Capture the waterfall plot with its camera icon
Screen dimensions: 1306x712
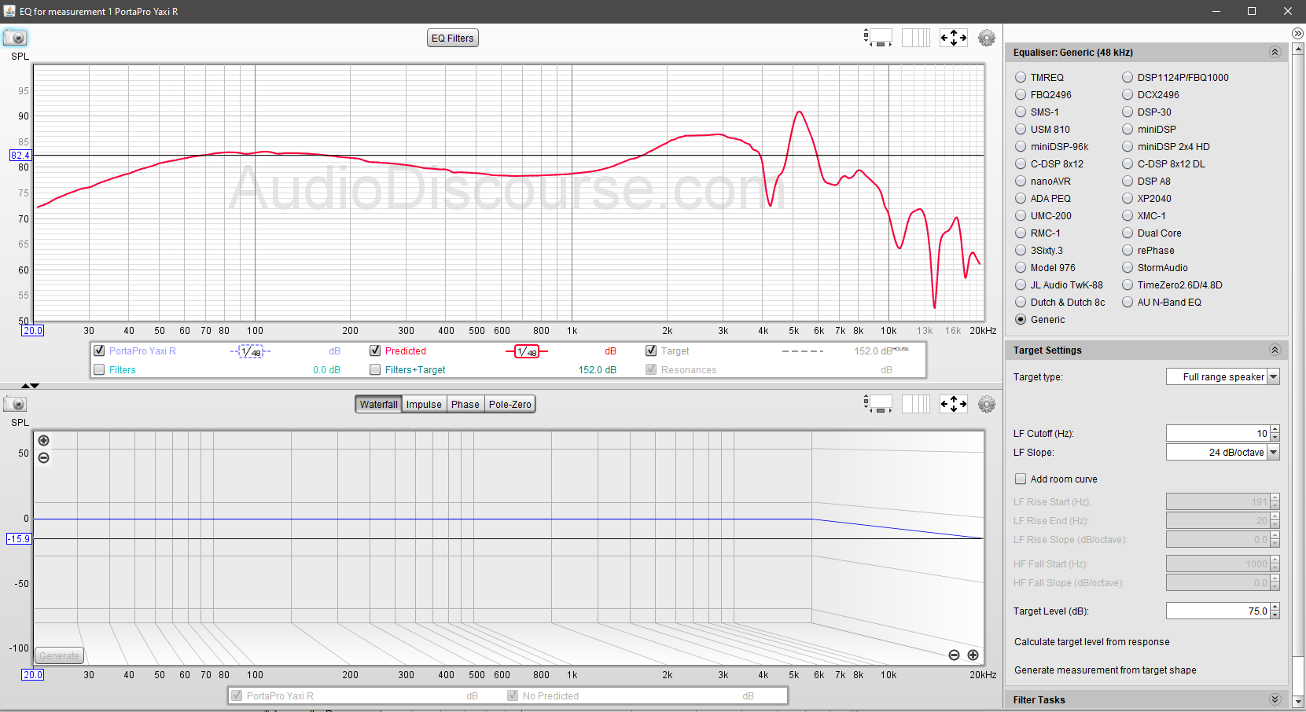click(16, 403)
